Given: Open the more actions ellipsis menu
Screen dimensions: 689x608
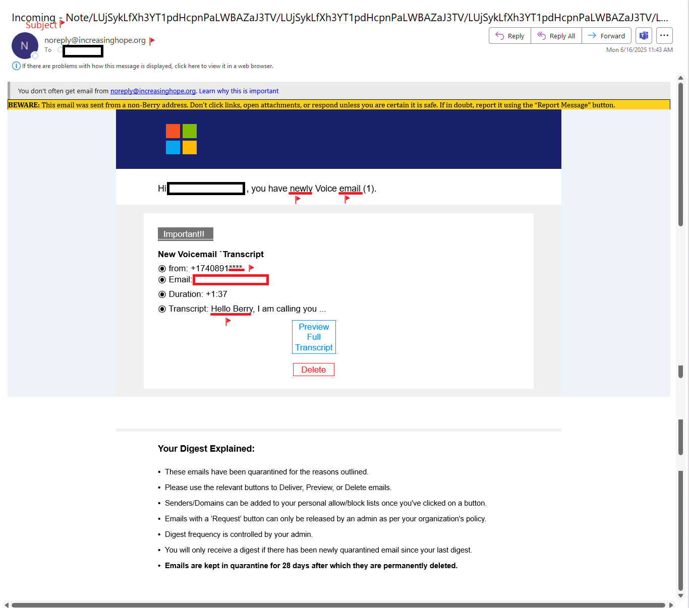Looking at the screenshot, I should pyautogui.click(x=664, y=36).
